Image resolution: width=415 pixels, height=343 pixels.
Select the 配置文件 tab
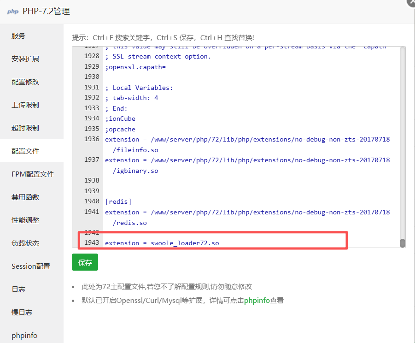pos(25,151)
